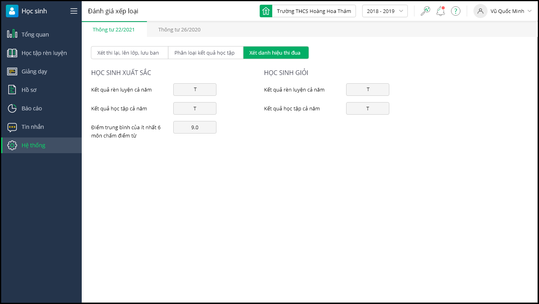
Task: Click the Đánh giá xếp loại page title
Action: pos(113,11)
